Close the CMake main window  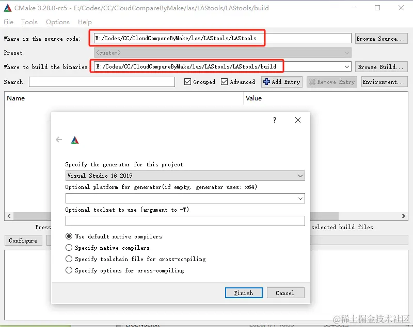click(x=401, y=8)
